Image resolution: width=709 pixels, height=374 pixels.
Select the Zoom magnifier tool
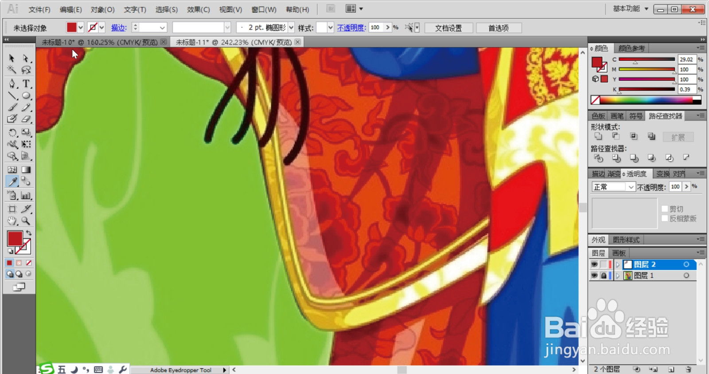coord(26,221)
